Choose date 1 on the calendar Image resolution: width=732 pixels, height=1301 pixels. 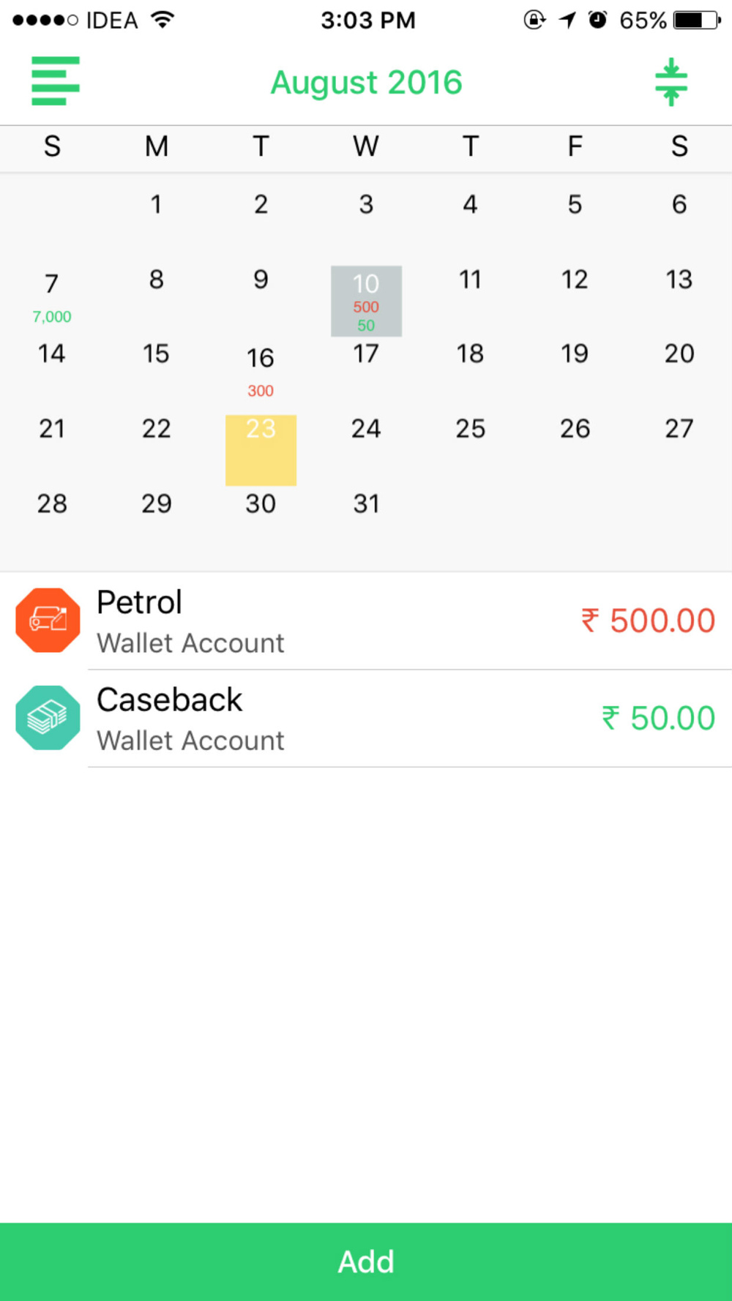click(156, 204)
